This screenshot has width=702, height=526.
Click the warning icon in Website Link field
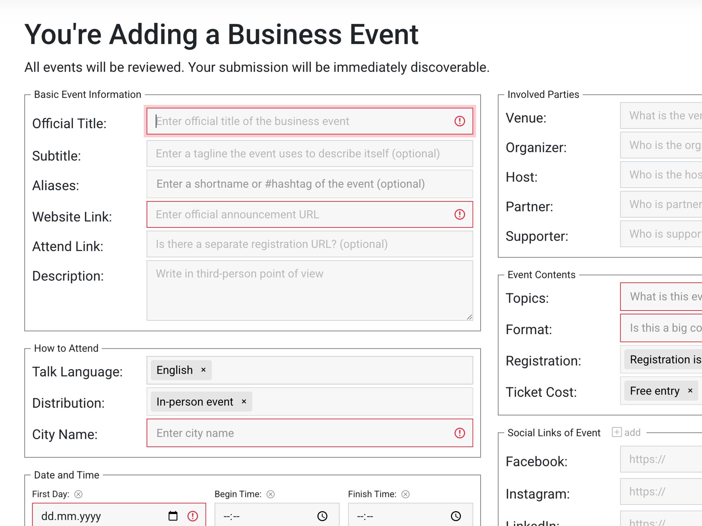point(460,214)
